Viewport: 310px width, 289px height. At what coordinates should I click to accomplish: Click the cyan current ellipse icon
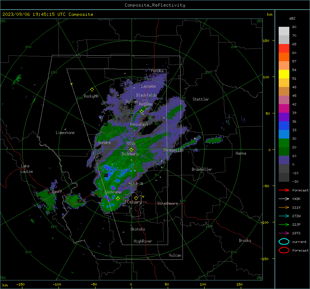click(x=284, y=242)
